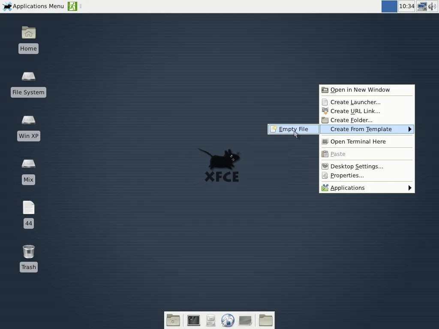Select Empty File in the template submenu

293,129
